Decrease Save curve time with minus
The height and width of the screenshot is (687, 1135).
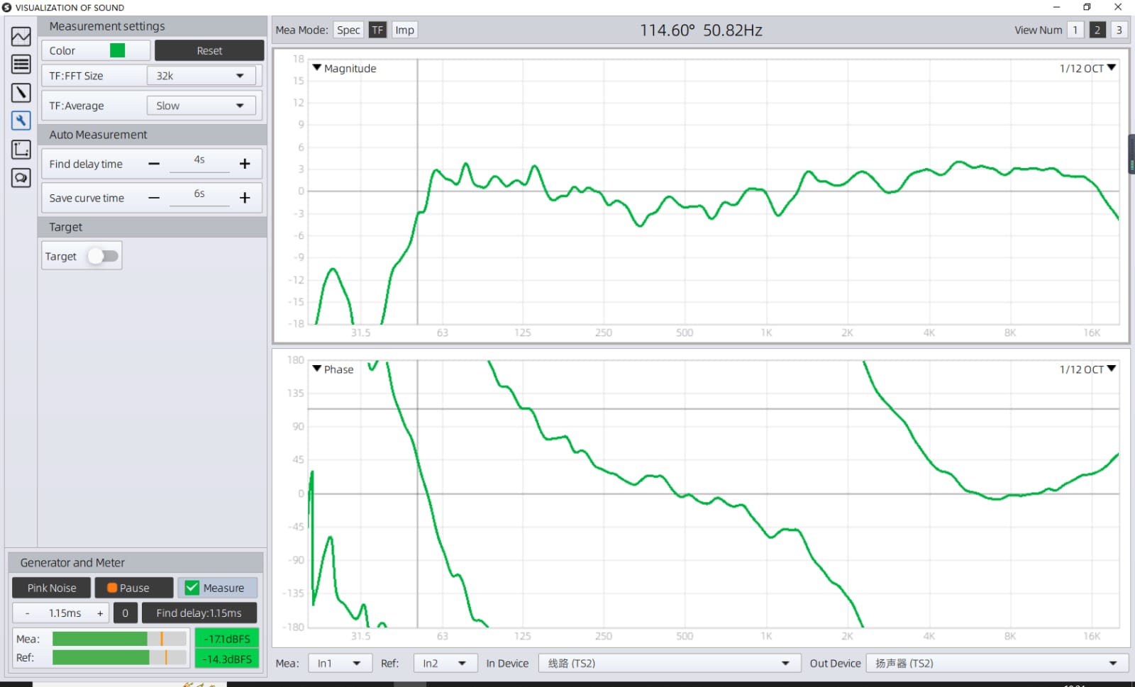point(154,198)
